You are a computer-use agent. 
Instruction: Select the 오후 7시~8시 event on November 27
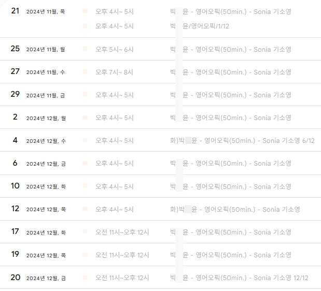[x=114, y=72]
